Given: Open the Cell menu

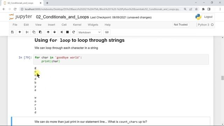Looking at the screenshot, I should (x=64, y=25).
